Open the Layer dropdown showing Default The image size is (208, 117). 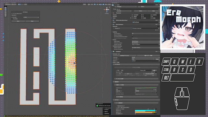point(150,6)
